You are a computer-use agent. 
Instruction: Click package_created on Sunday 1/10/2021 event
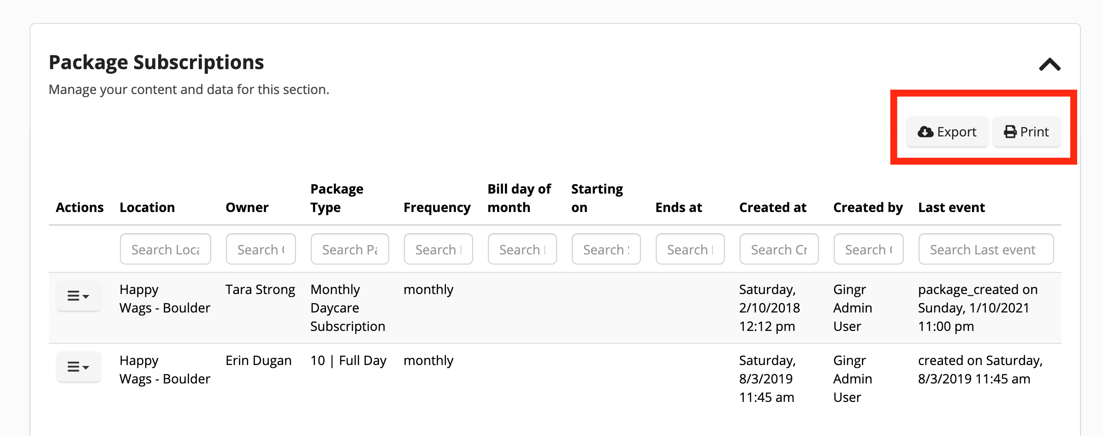tap(978, 308)
